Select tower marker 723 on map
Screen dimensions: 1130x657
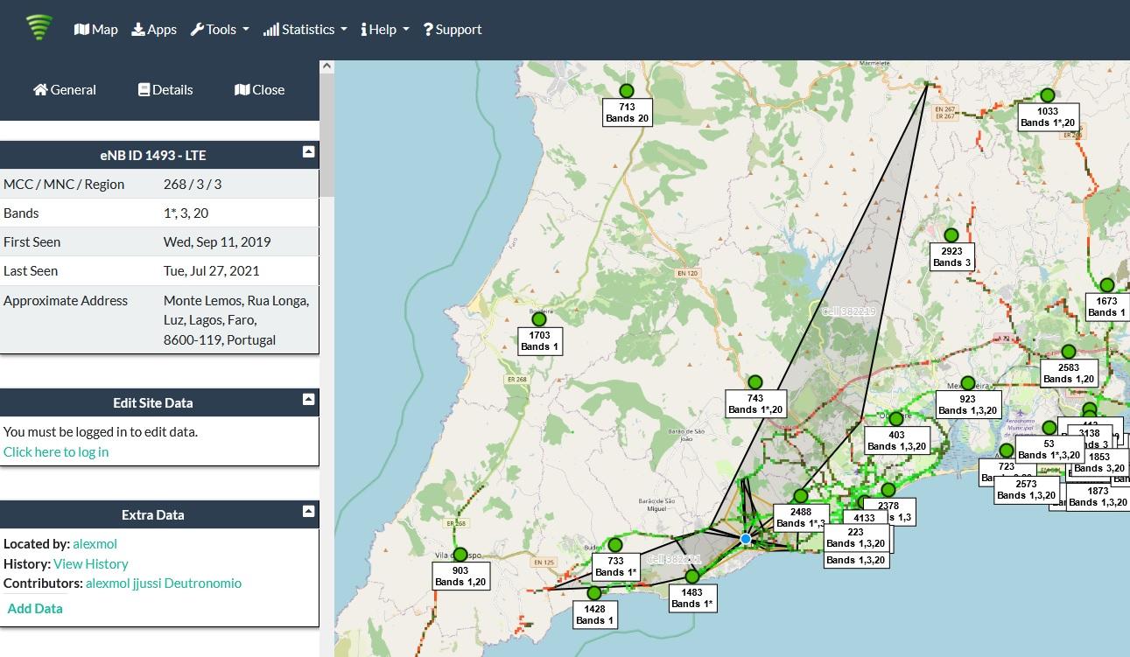(1007, 451)
